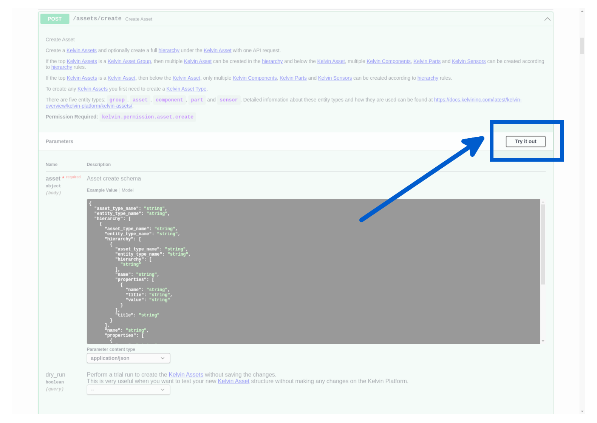Click the Kelvin Parts link in first hierarchy paragraph
The height and width of the screenshot is (423, 597).
(x=427, y=61)
